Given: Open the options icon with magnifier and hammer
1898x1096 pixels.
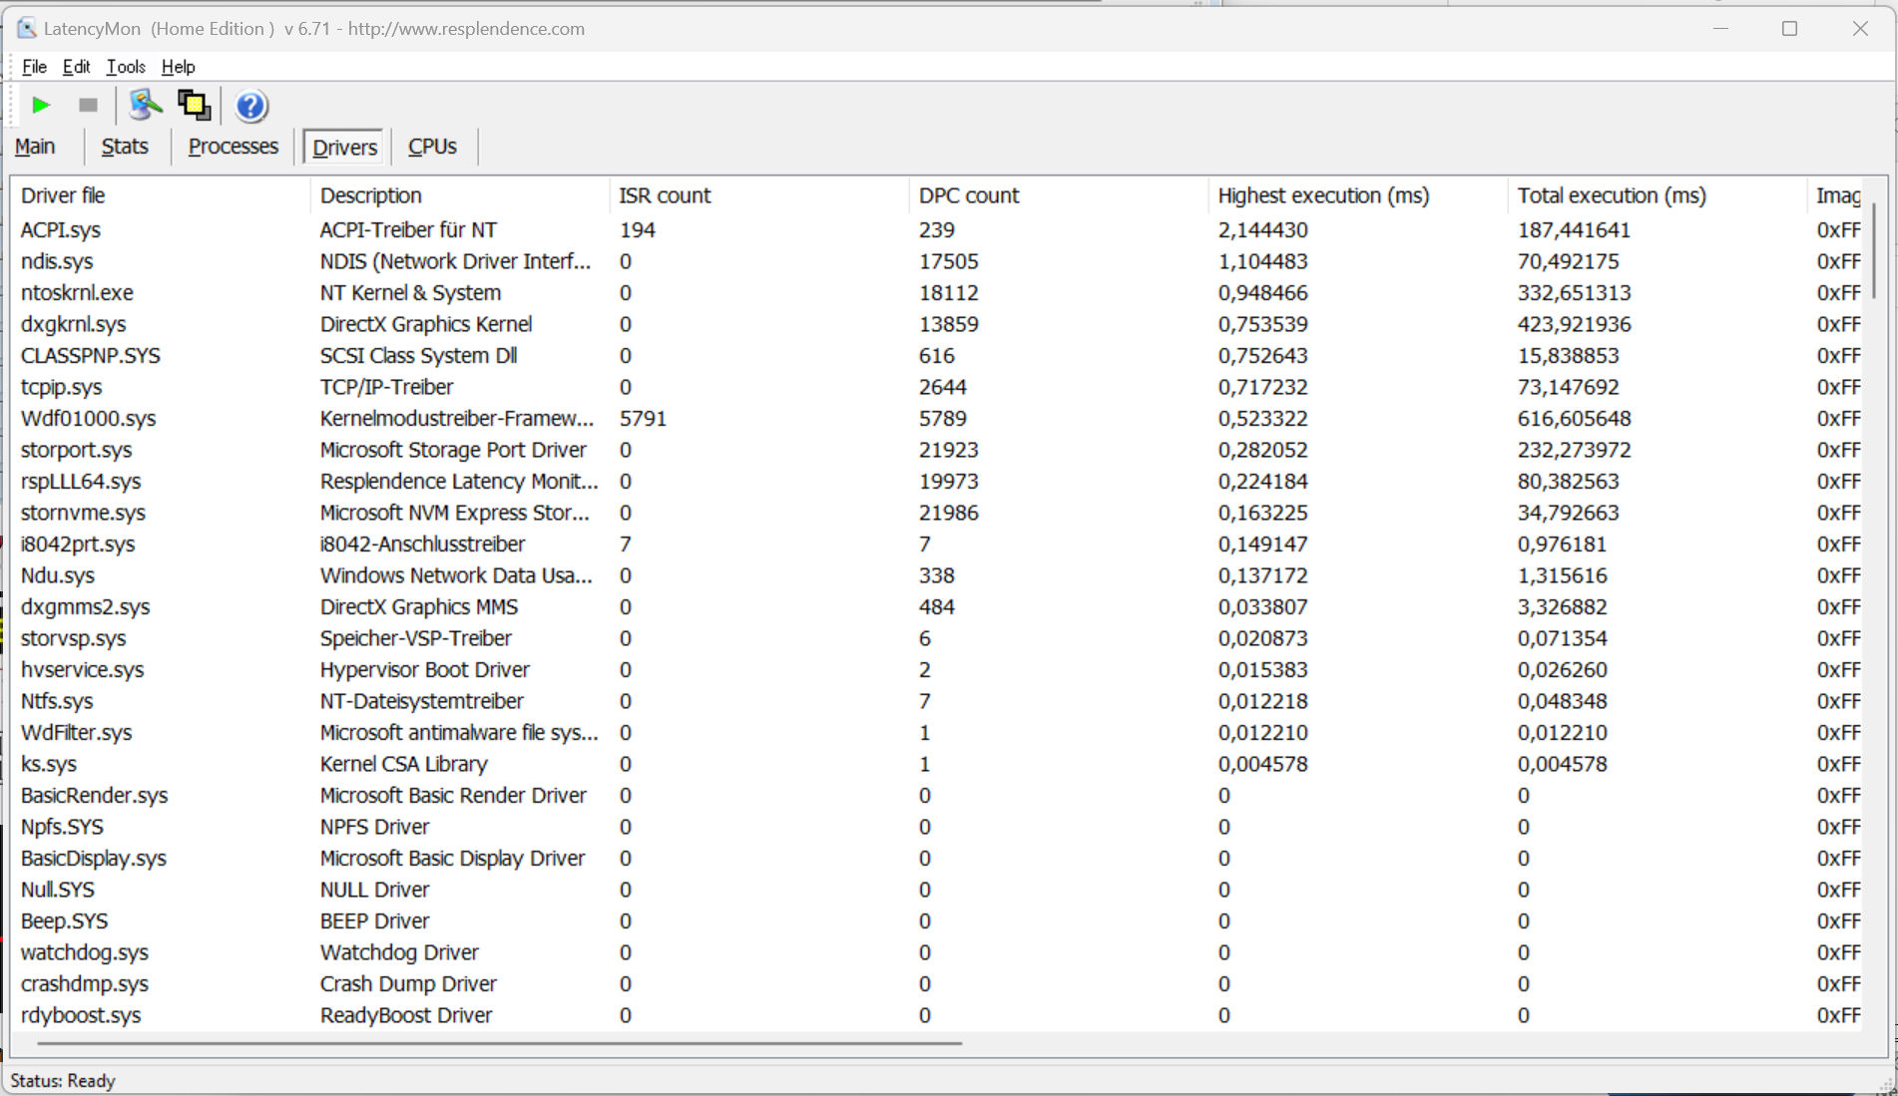Looking at the screenshot, I should click(x=146, y=105).
